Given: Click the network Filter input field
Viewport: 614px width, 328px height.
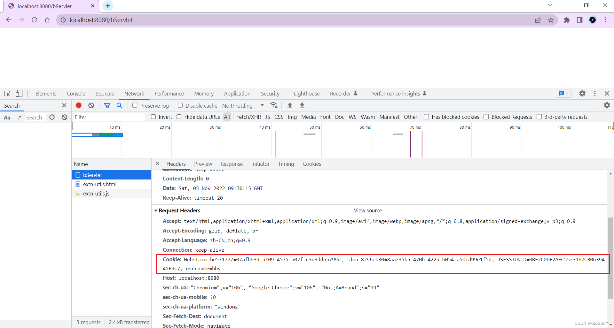Looking at the screenshot, I should [x=109, y=117].
